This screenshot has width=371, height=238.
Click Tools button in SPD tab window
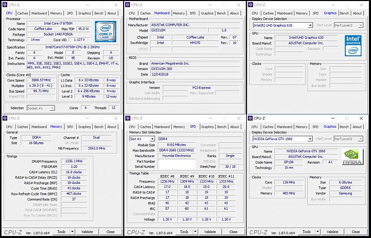click(x=184, y=232)
